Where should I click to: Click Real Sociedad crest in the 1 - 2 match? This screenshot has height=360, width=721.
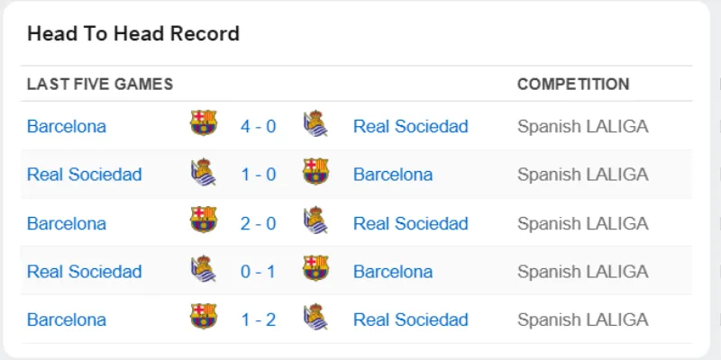click(x=315, y=316)
